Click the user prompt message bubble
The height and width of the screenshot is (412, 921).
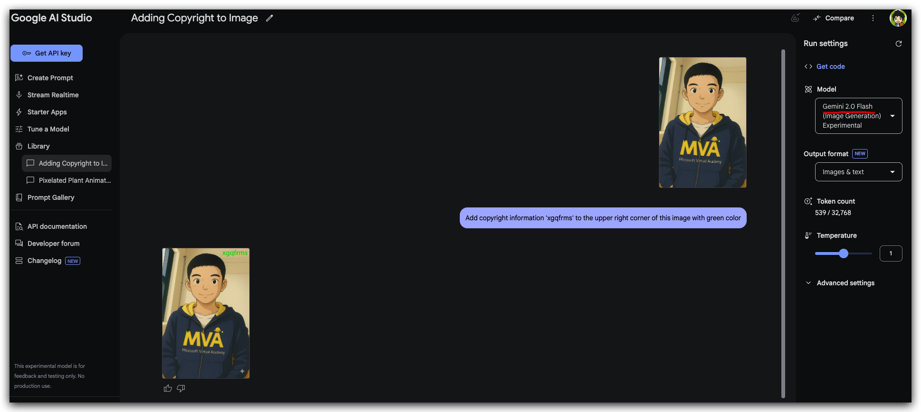[603, 218]
